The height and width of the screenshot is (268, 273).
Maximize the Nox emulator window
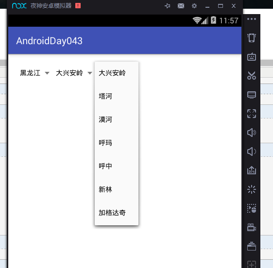coord(221,6)
